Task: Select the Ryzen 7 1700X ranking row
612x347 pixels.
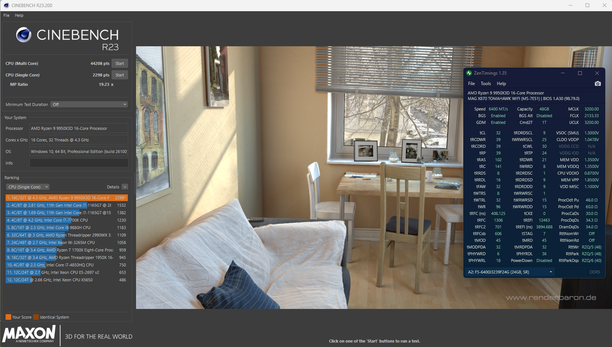Action: [x=67, y=250]
